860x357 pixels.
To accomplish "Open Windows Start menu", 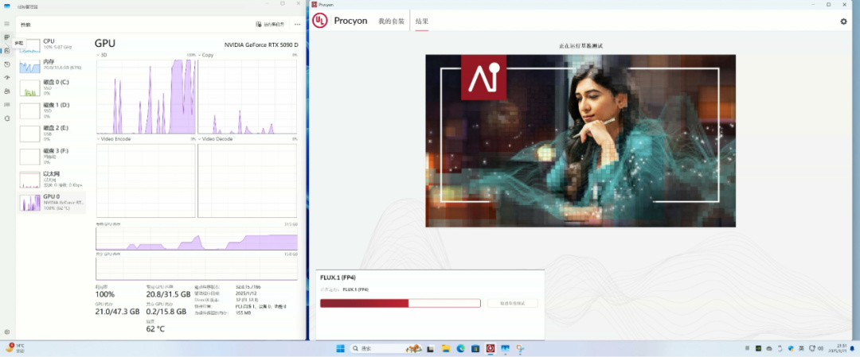I will pyautogui.click(x=340, y=348).
